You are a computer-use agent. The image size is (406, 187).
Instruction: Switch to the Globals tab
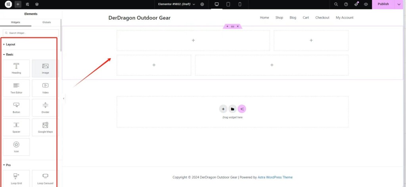coord(47,22)
